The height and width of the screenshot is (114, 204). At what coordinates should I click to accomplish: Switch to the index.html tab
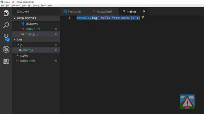pos(104,11)
